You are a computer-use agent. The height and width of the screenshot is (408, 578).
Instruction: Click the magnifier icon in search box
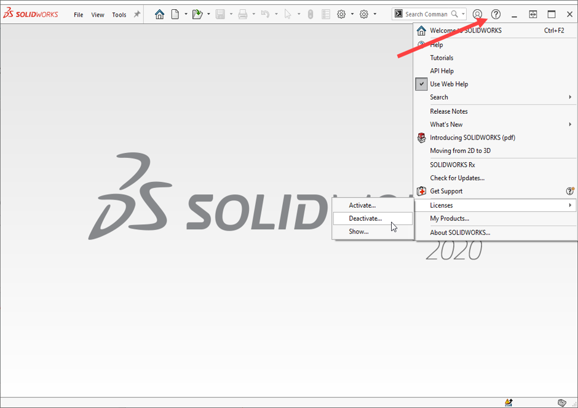coord(454,14)
